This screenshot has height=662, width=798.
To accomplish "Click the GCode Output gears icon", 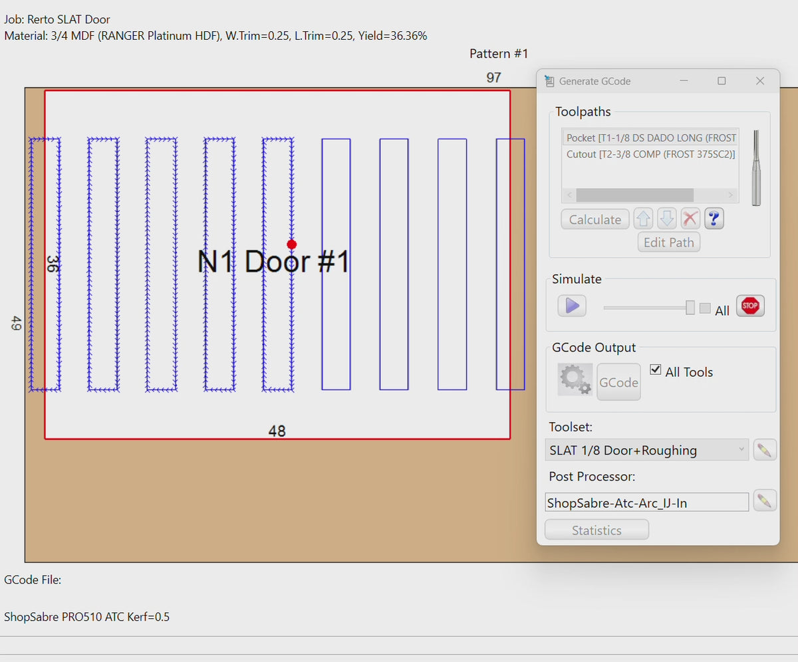I will [575, 380].
